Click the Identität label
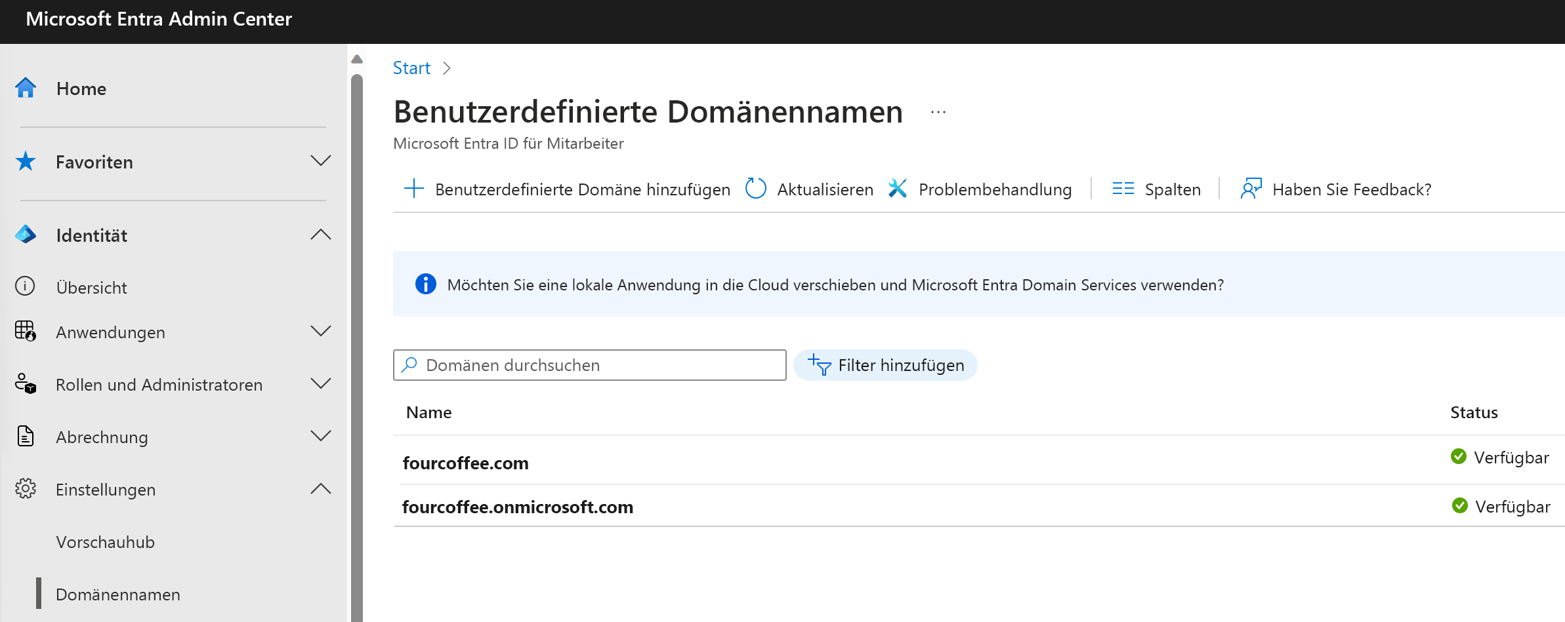Viewport: 1565px width, 622px height. 92,235
